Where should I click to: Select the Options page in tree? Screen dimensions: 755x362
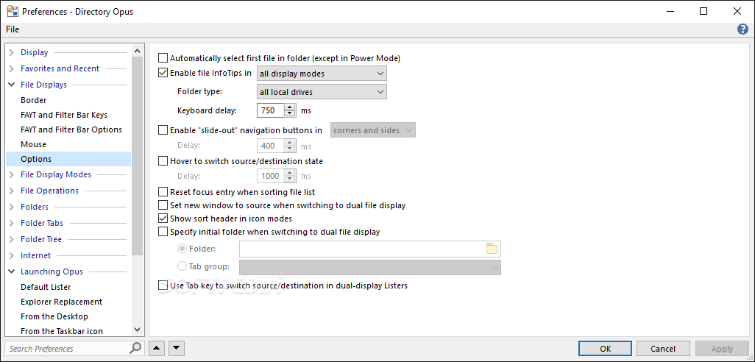click(68, 159)
